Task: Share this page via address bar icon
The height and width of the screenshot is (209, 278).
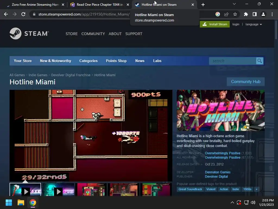Action: coord(226,14)
